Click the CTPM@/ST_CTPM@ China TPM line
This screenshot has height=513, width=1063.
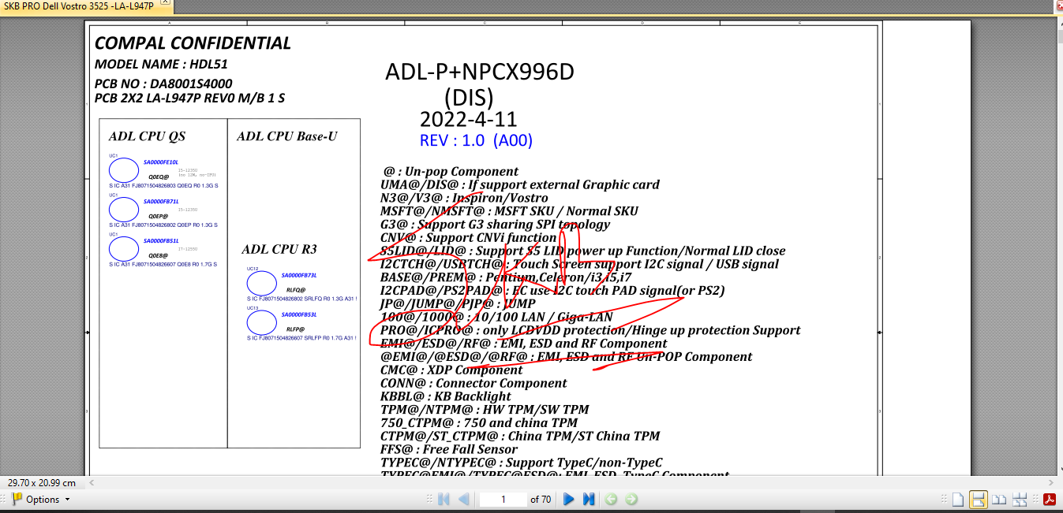[x=520, y=437]
